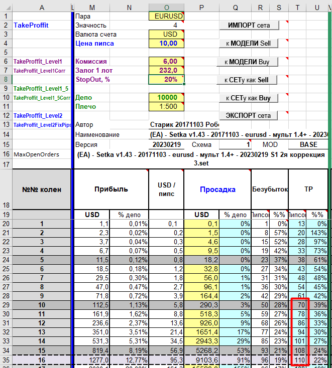Select column S header
The height and width of the screenshot is (368, 332).
coord(279,8)
